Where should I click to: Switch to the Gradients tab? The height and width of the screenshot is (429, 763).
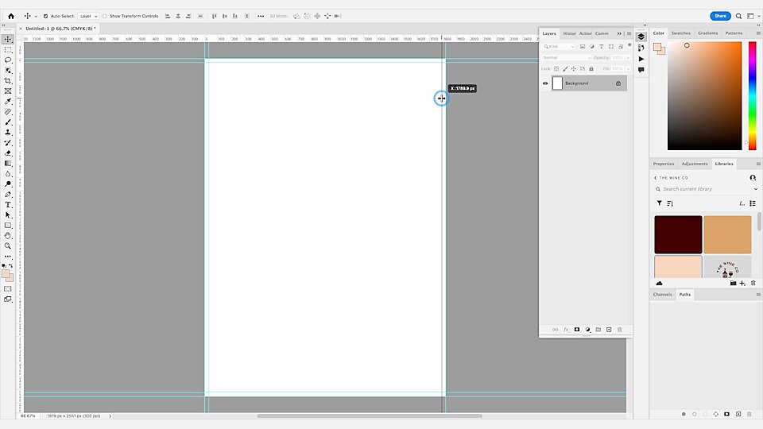click(x=707, y=33)
